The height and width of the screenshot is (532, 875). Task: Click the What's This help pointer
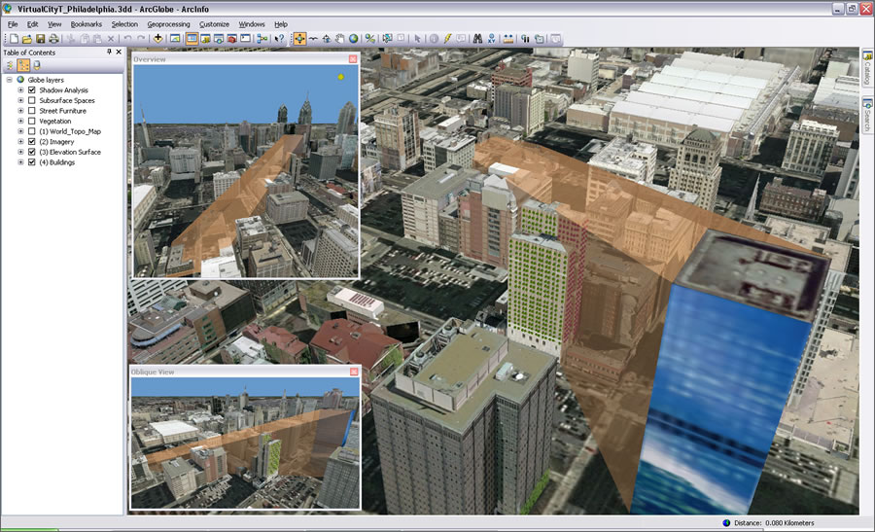280,39
